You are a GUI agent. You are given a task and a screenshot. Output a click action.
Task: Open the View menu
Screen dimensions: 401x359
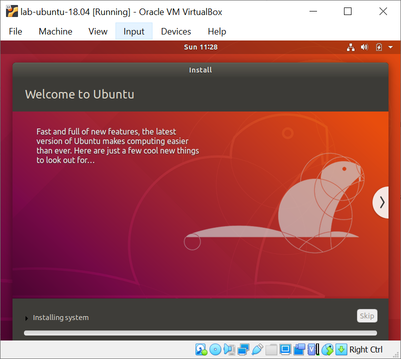click(98, 31)
